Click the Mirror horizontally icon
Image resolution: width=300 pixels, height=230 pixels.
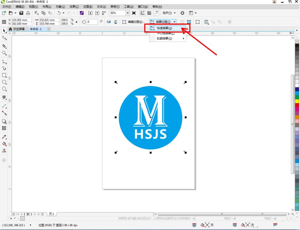pos(109,22)
